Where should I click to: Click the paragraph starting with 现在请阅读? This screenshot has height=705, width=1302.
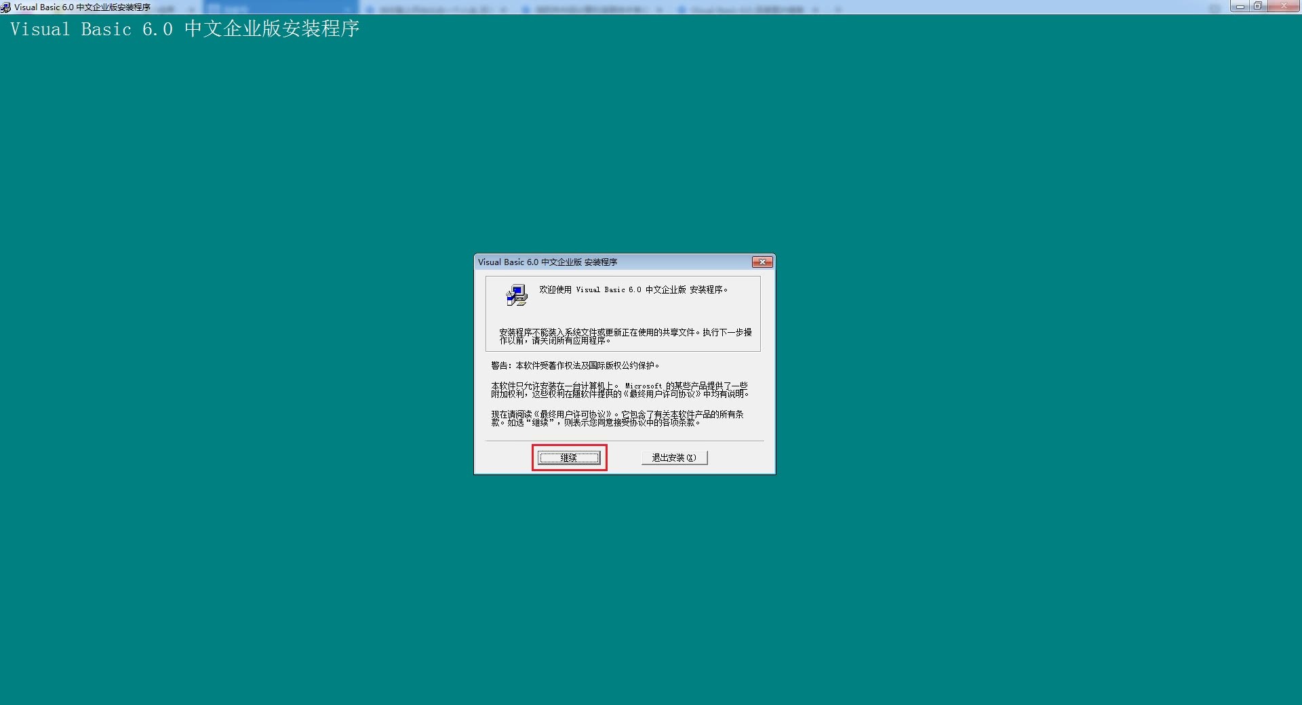(x=618, y=418)
